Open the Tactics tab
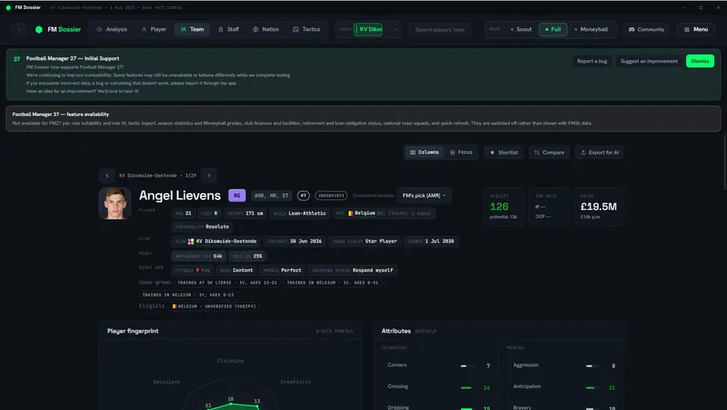Viewport: 727px width, 410px height. (307, 30)
